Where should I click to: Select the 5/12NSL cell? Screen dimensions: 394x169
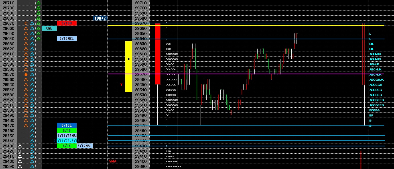pos(85,146)
